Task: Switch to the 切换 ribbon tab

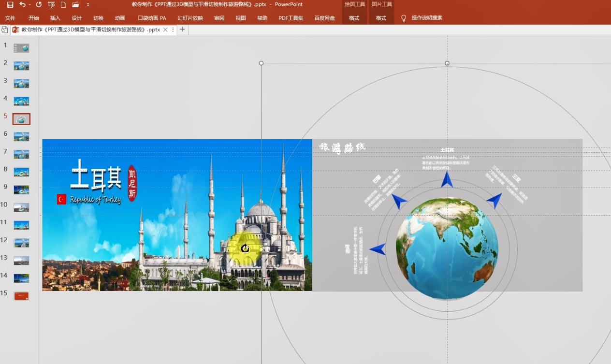Action: pos(99,18)
